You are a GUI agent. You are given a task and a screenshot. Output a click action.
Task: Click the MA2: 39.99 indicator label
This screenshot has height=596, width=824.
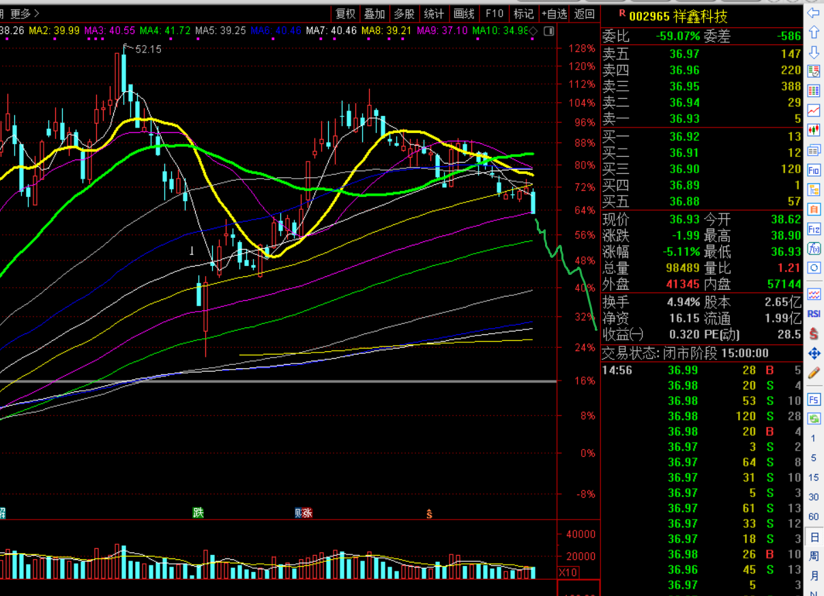pyautogui.click(x=54, y=31)
